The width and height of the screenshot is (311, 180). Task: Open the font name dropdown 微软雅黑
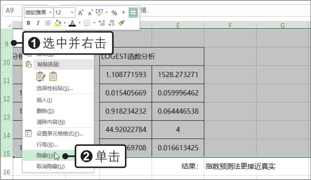point(50,13)
